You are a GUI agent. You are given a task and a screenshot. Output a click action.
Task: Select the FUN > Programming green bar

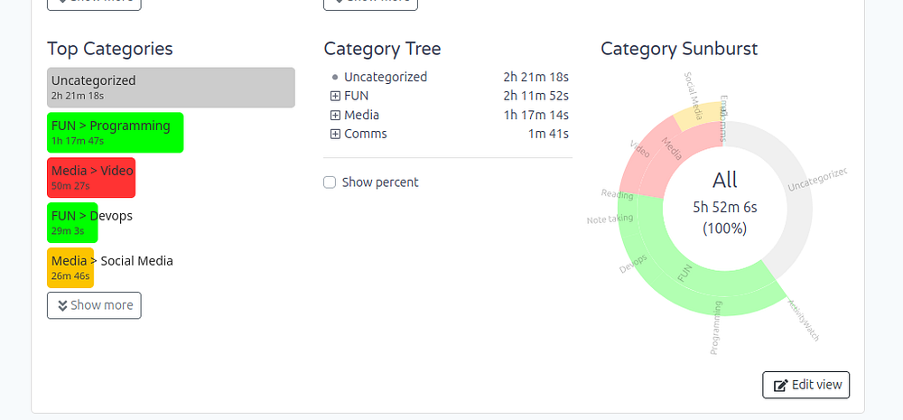115,133
